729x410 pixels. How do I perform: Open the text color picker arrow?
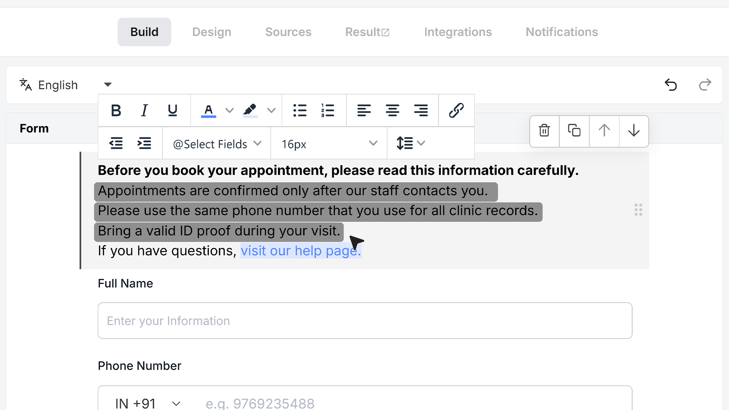(x=229, y=110)
